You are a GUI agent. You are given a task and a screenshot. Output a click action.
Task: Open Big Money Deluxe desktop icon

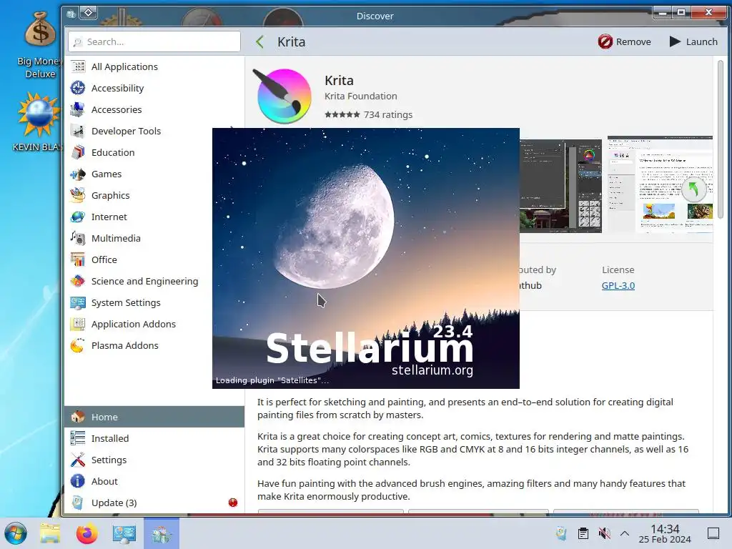coord(40,45)
